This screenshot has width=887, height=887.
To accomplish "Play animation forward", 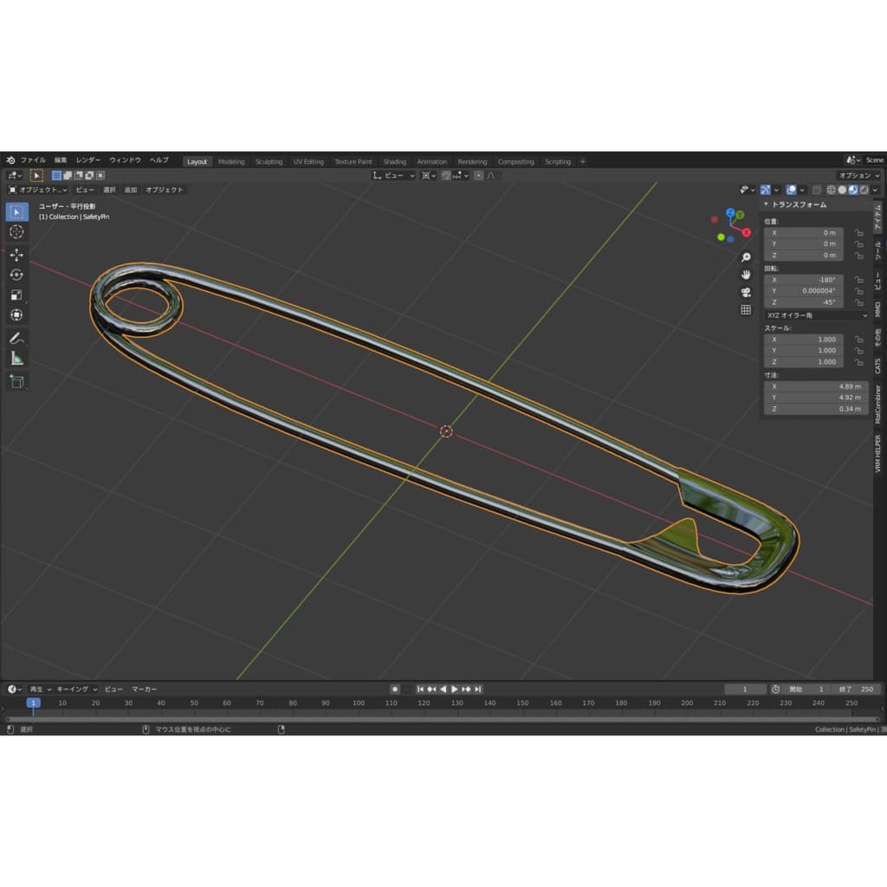I will pyautogui.click(x=454, y=689).
